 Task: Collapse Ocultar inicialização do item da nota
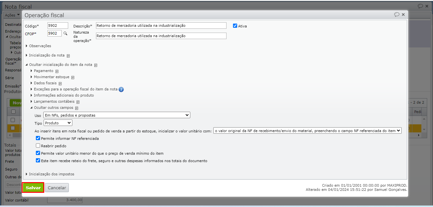[x=59, y=65]
